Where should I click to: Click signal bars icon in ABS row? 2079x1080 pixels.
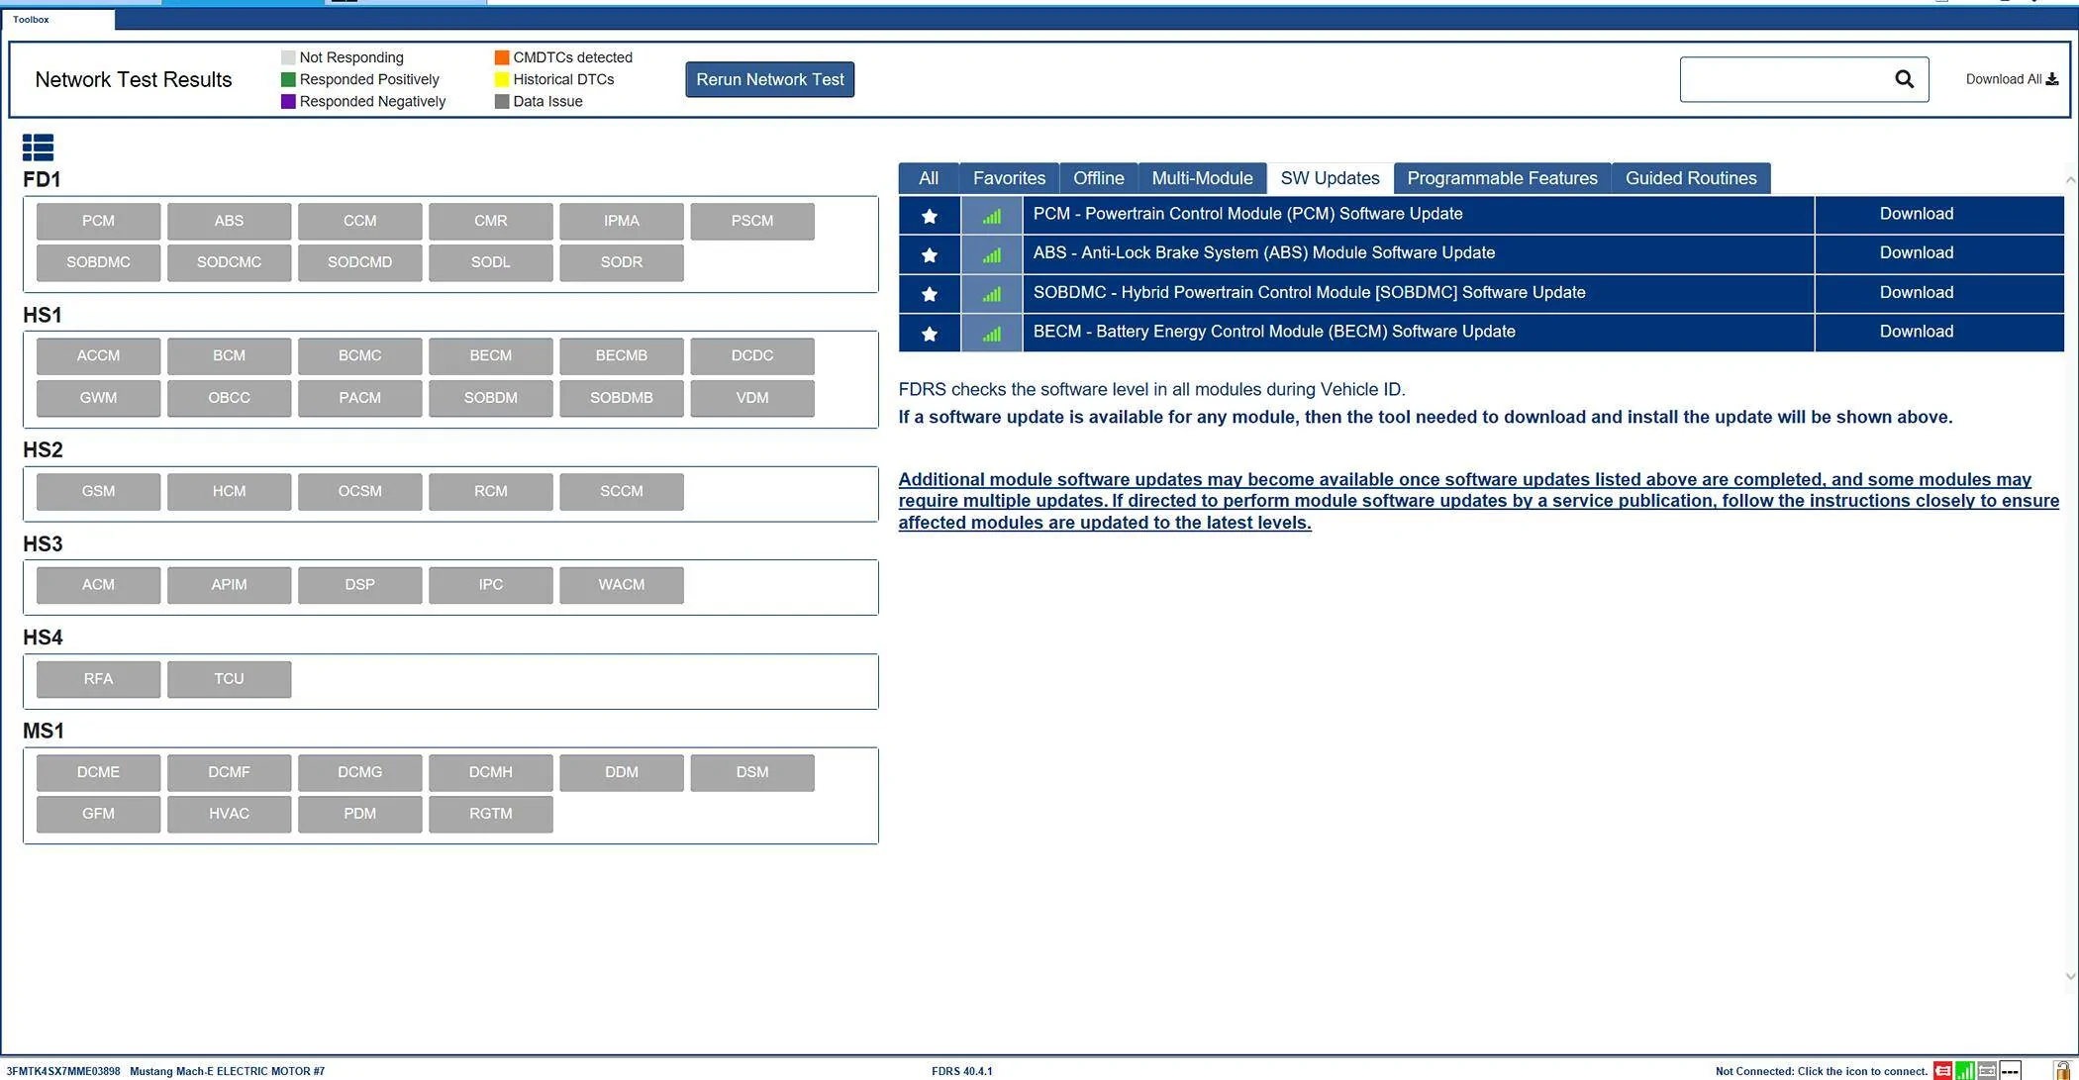click(991, 254)
